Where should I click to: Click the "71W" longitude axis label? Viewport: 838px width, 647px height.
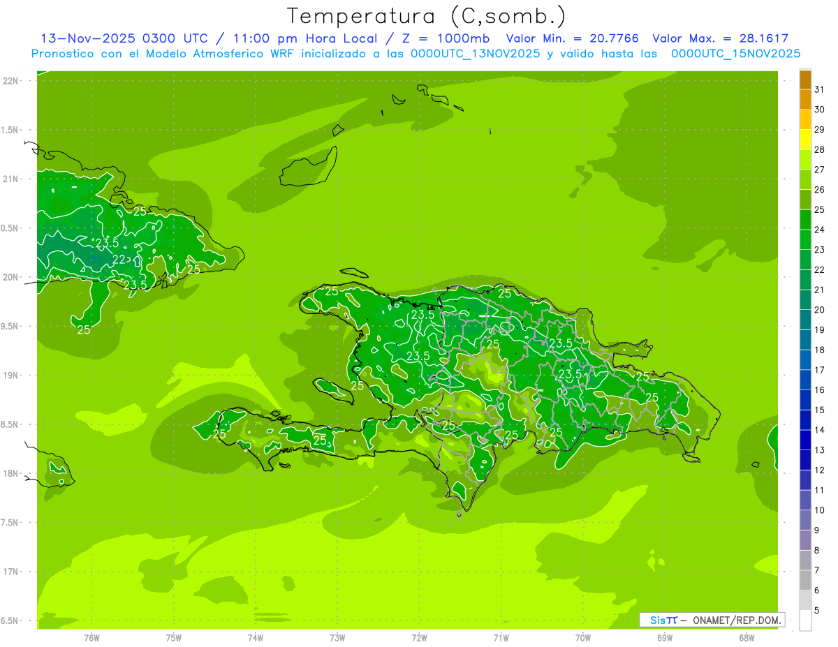point(501,637)
